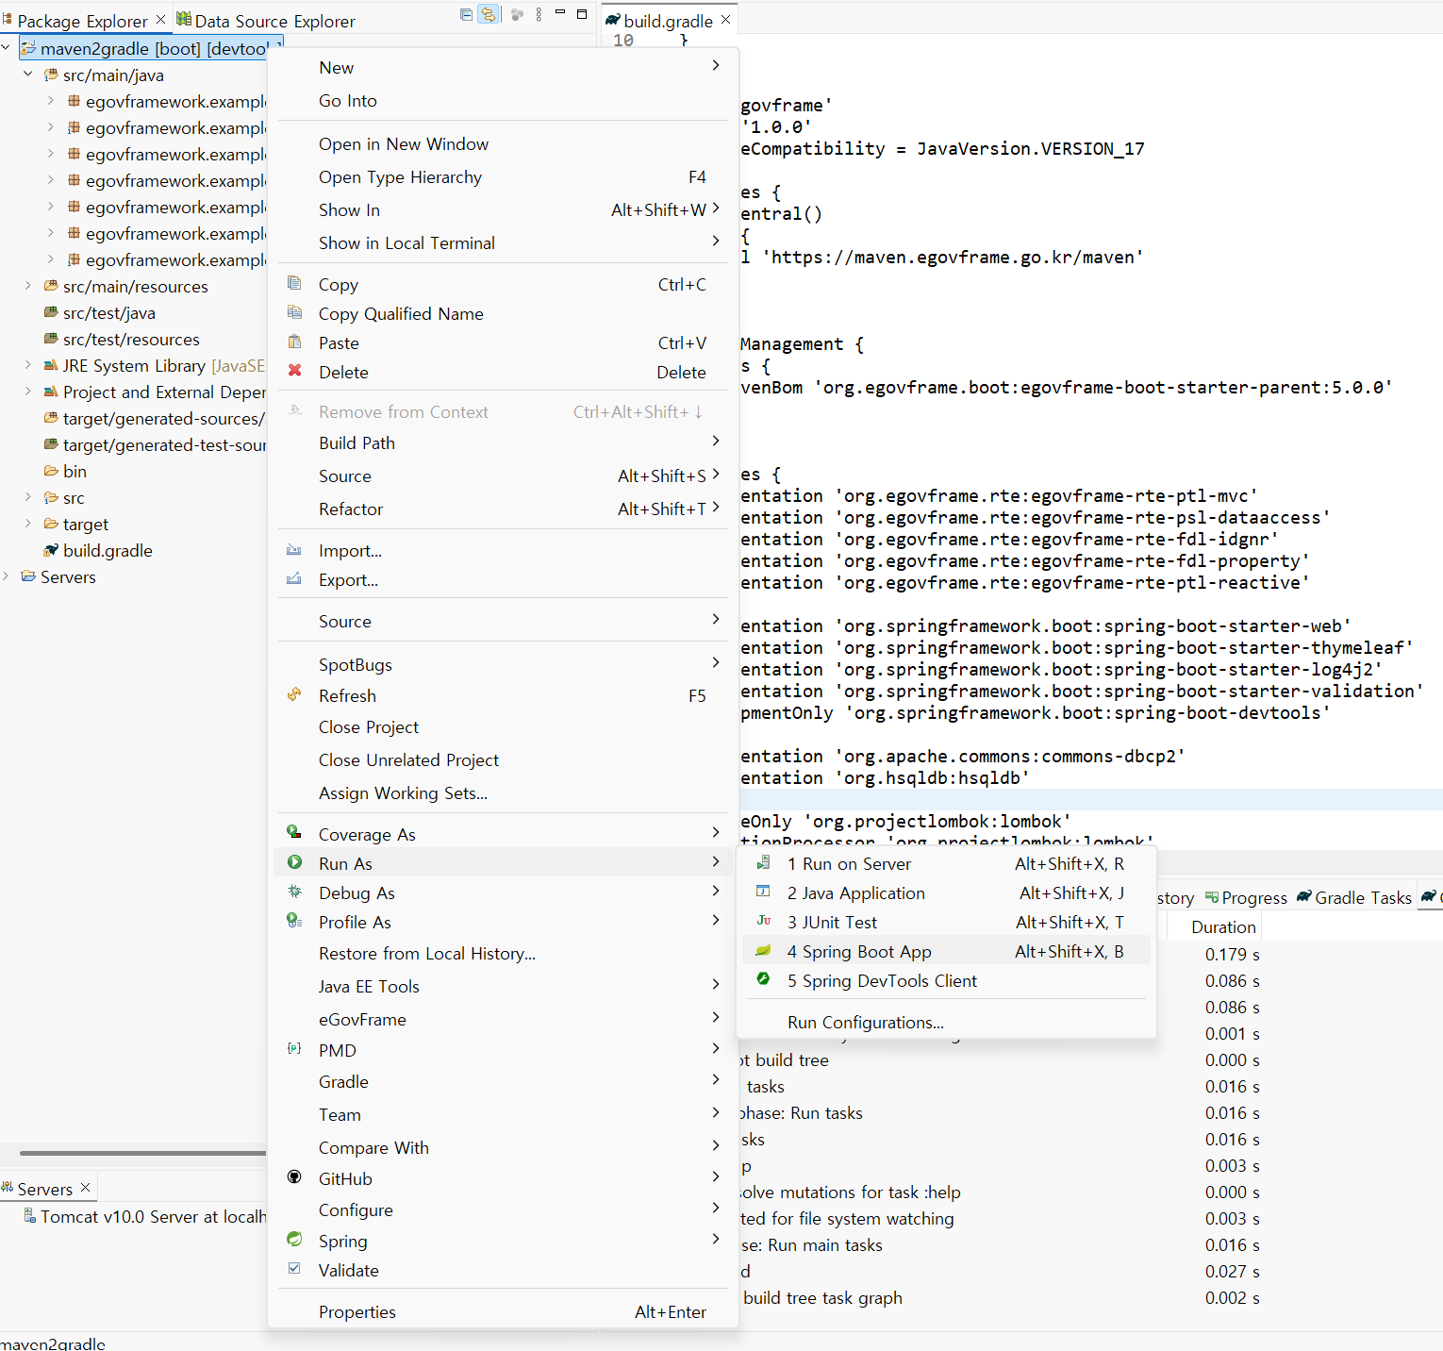Screen dimensions: 1443x1351
Task: Click the GitHub icon in context menu
Action: click(295, 1177)
